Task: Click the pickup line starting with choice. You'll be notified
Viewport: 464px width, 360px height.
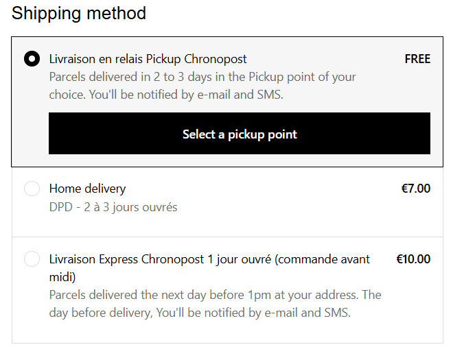Action: [x=166, y=95]
